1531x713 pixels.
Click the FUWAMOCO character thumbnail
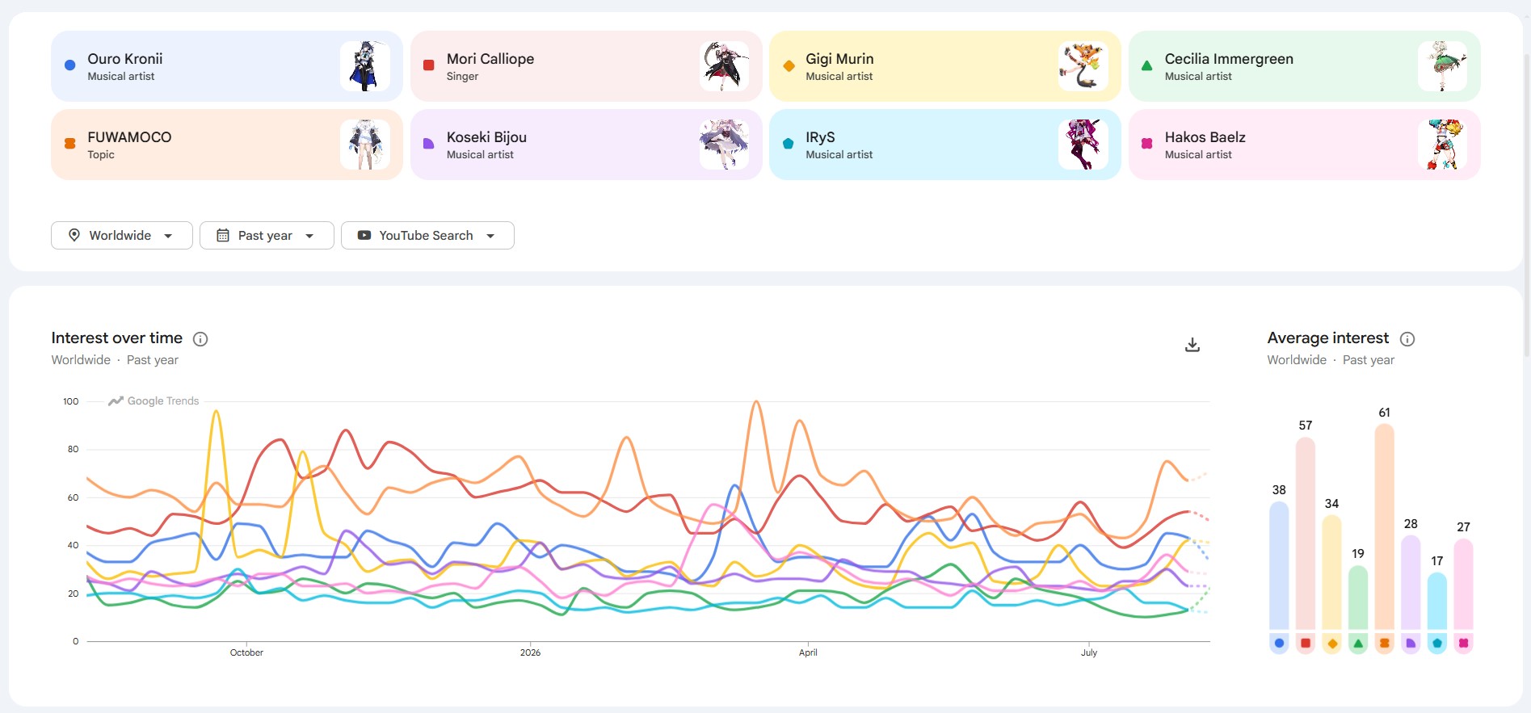365,145
